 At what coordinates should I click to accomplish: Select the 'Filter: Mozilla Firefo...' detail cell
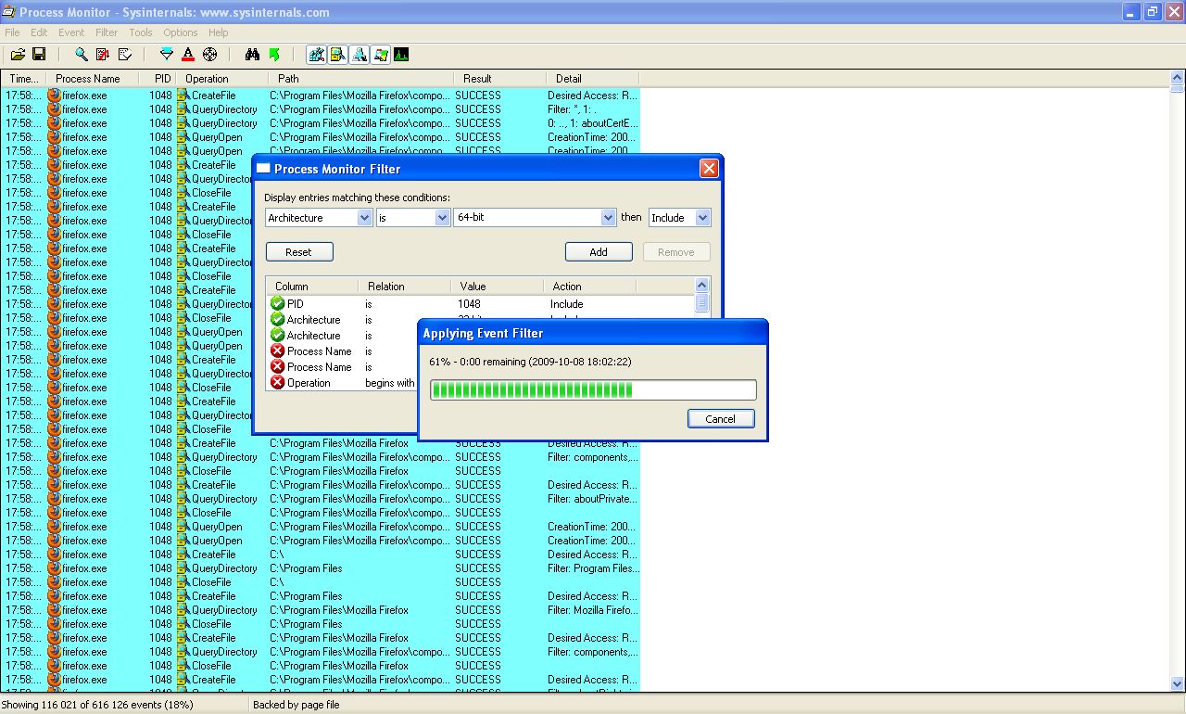coord(593,610)
